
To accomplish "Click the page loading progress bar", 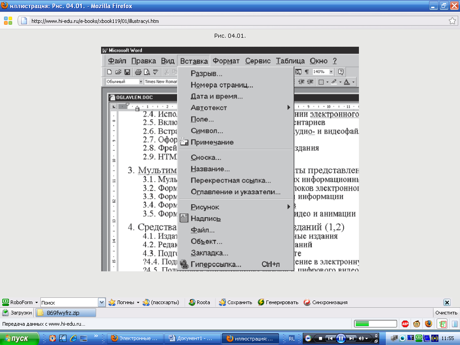I will click(x=376, y=324).
